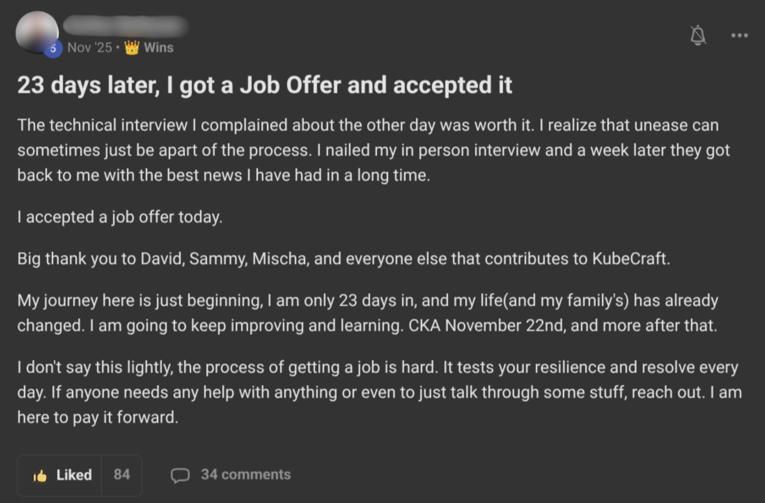Click the "My journey here" paragraph
This screenshot has width=765, height=503.
[367, 313]
